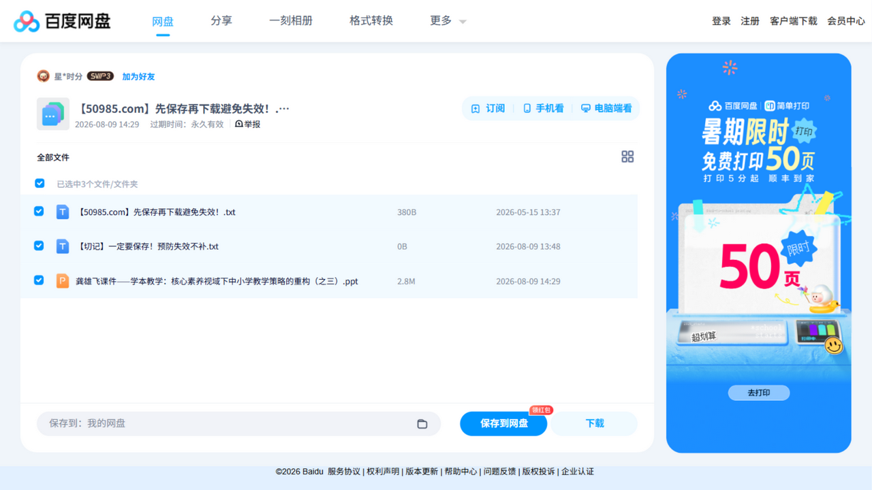Click 保存到网盘 button

(x=503, y=423)
